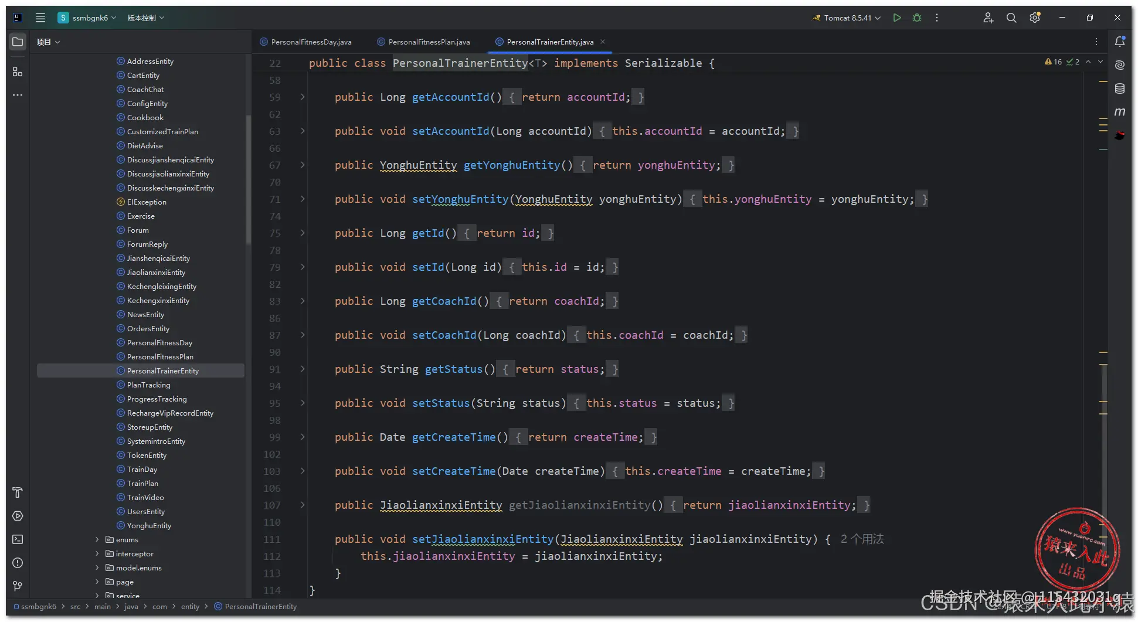The image size is (1138, 622).
Task: Open the Build hammer tool window
Action: click(x=18, y=492)
